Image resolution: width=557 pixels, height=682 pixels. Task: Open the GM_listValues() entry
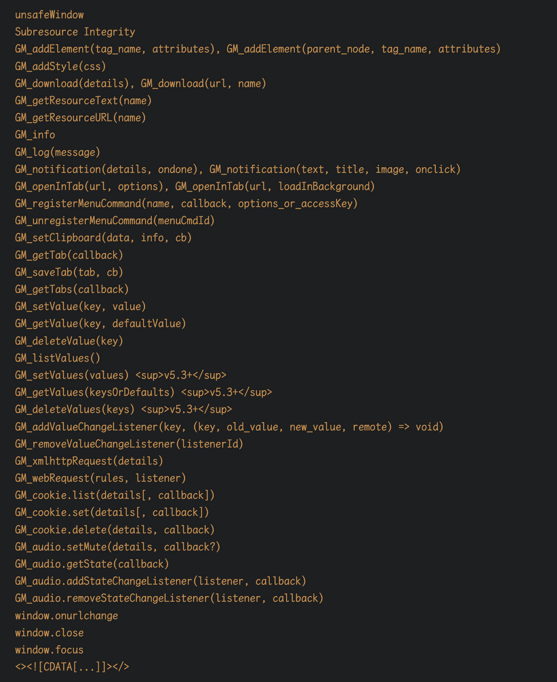58,358
